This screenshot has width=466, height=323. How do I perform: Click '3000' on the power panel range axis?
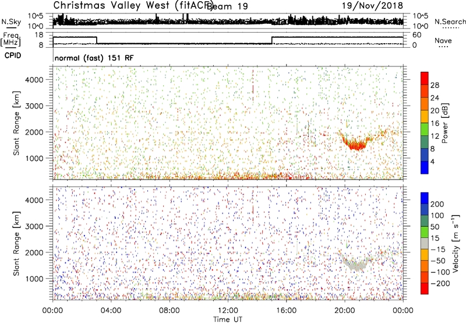(34, 106)
